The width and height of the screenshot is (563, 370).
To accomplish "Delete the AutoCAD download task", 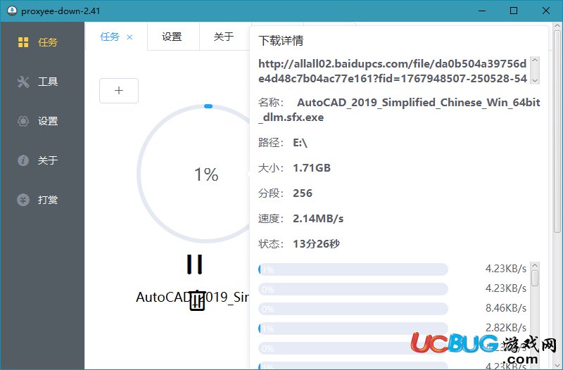I will (x=197, y=300).
